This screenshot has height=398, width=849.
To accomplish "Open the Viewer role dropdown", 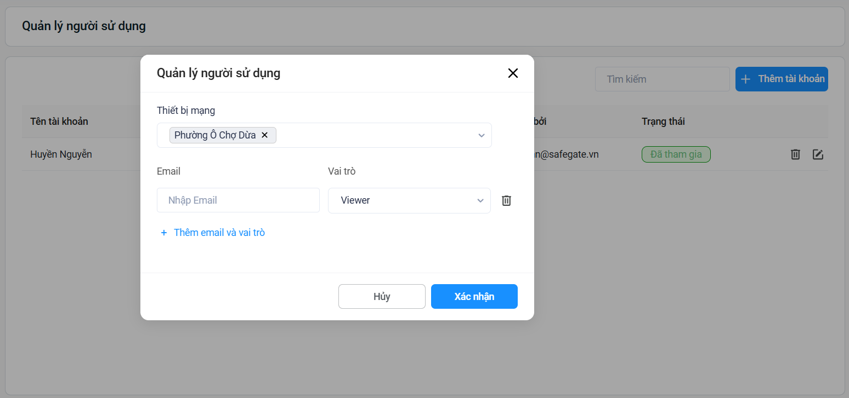I will [409, 200].
